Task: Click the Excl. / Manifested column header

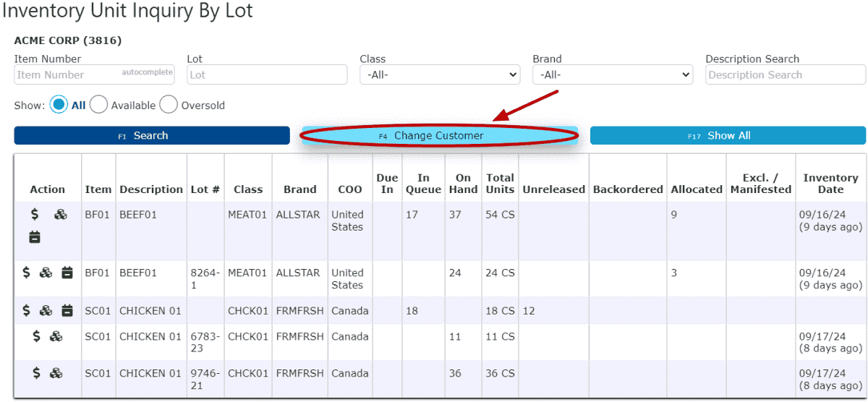Action: coord(761,184)
